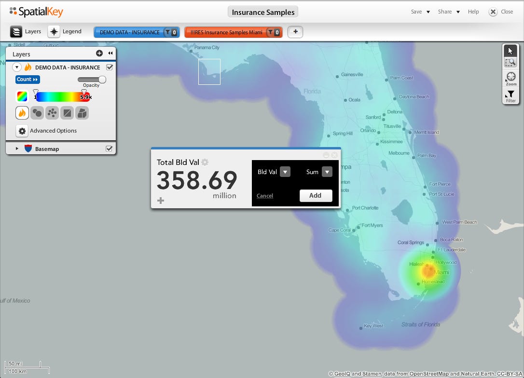
Task: Open the Sum aggregation dropdown
Action: coord(327,172)
